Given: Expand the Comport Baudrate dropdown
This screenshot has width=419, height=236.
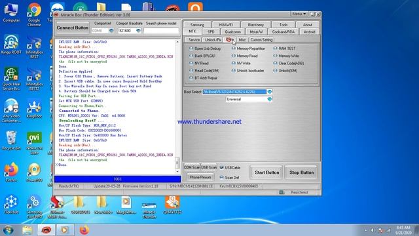Looking at the screenshot, I should (x=138, y=31).
